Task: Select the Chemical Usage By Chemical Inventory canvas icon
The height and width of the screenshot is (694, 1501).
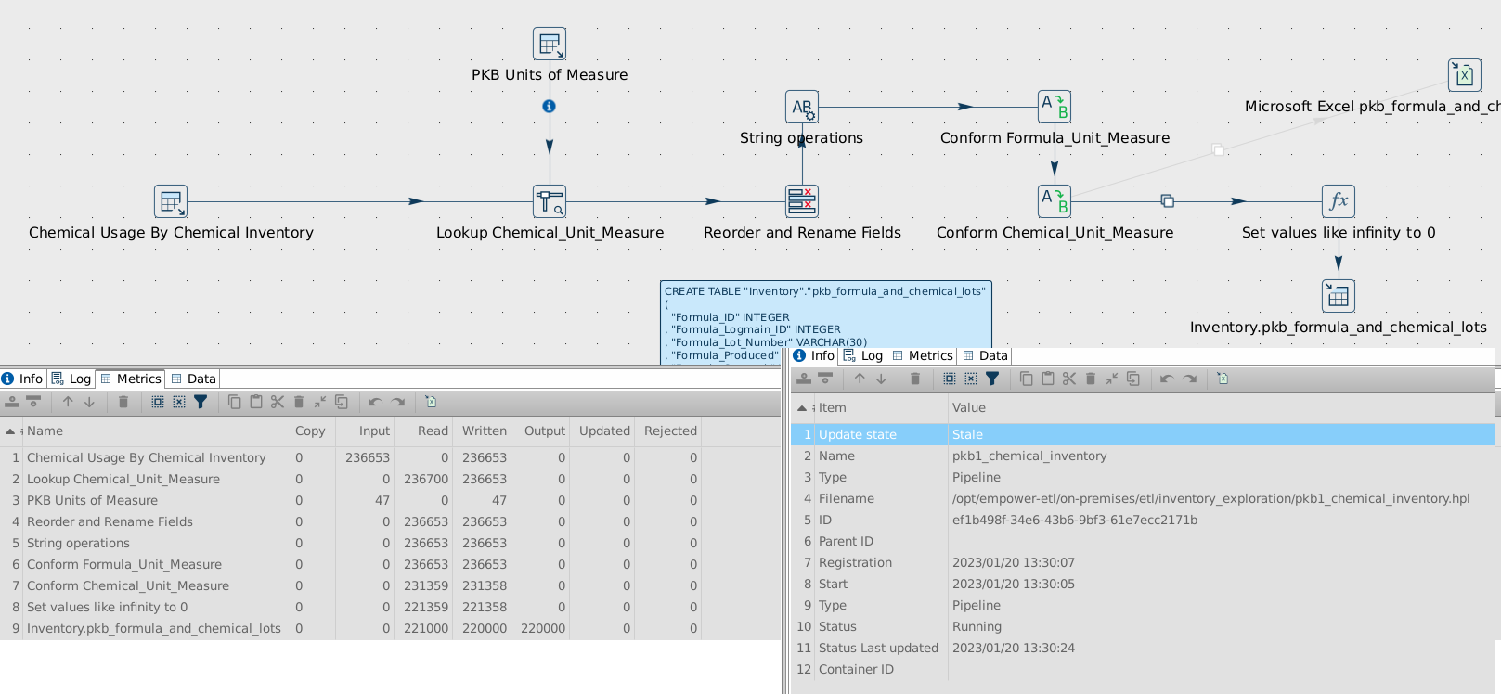Action: 171,201
